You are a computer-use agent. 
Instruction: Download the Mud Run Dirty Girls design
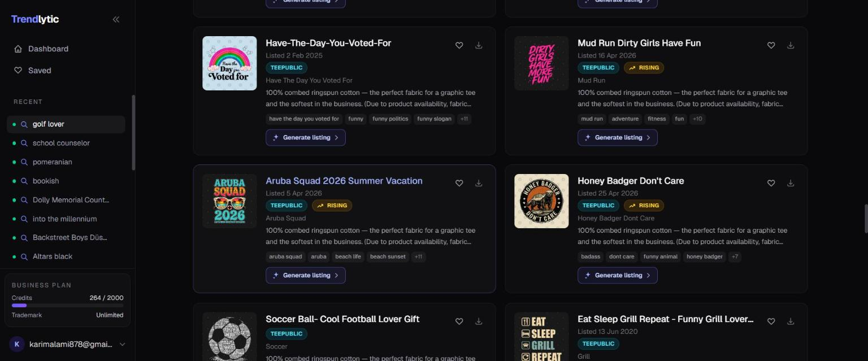pyautogui.click(x=791, y=46)
